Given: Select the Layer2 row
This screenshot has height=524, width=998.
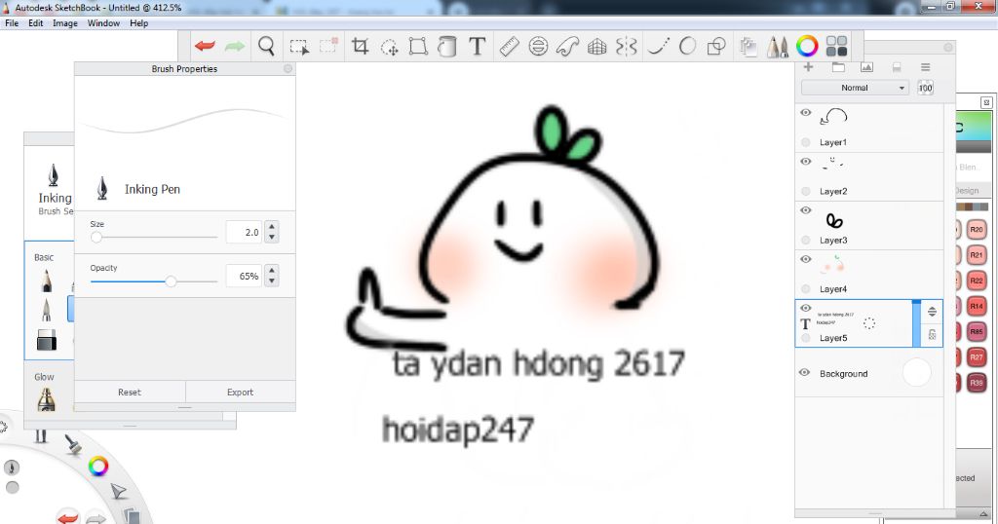Looking at the screenshot, I should point(868,177).
